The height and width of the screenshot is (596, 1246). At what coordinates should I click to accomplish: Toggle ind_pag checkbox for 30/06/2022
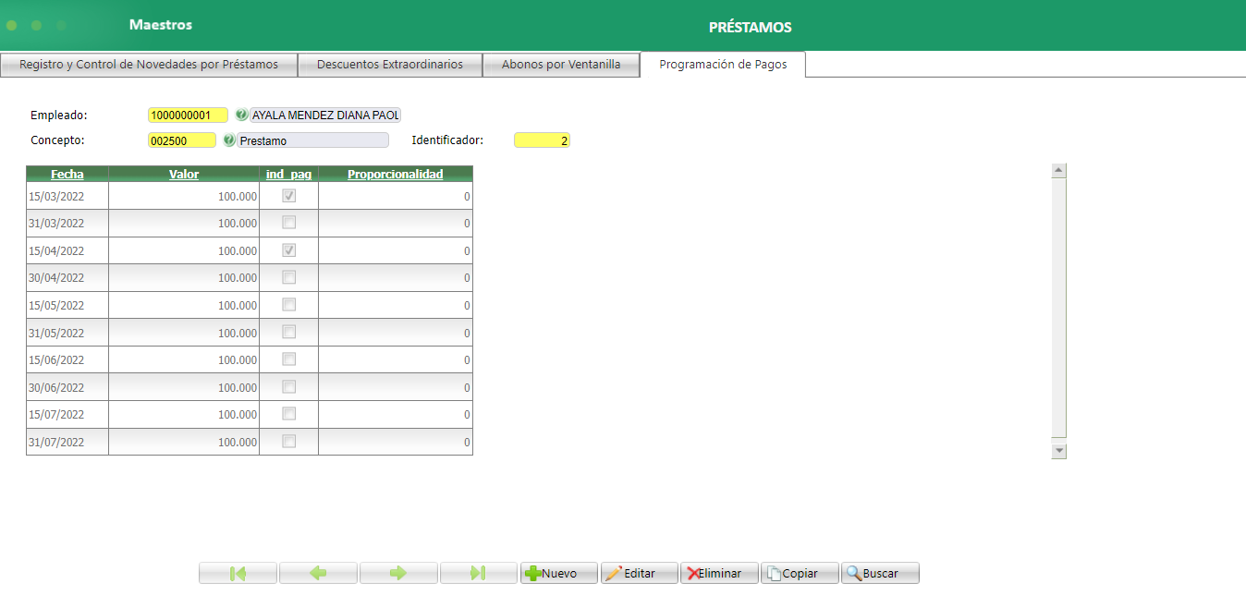pyautogui.click(x=289, y=386)
